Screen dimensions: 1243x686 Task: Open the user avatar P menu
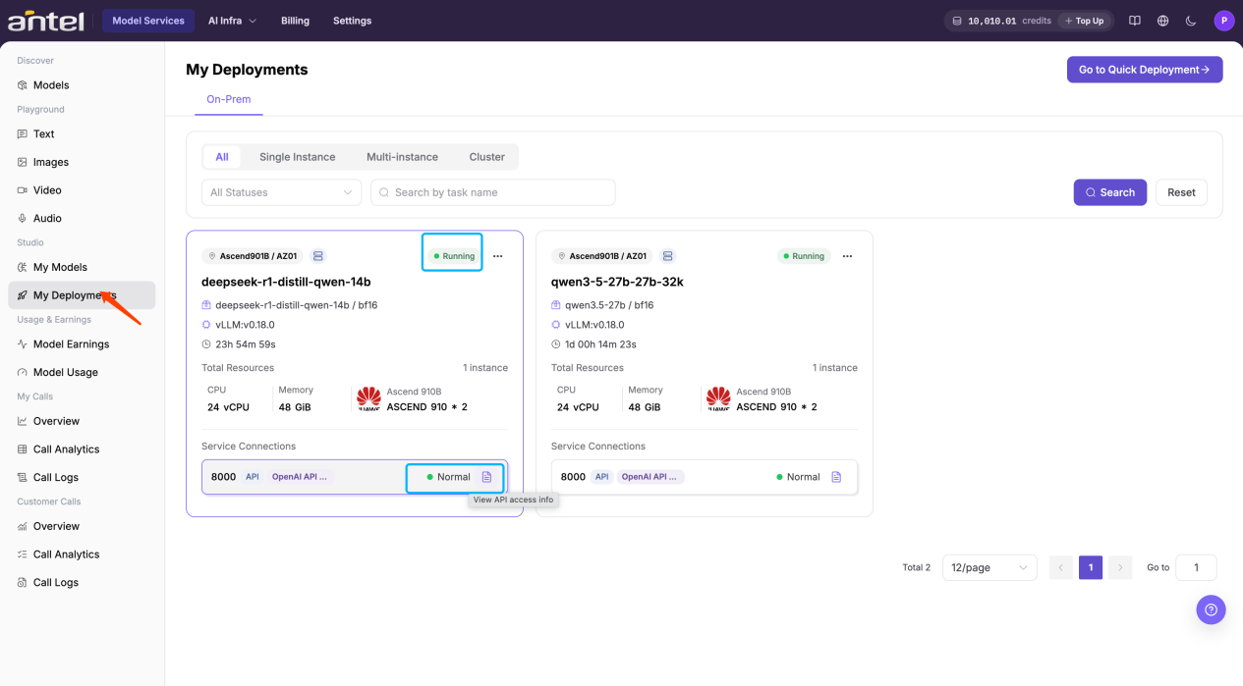tap(1223, 21)
